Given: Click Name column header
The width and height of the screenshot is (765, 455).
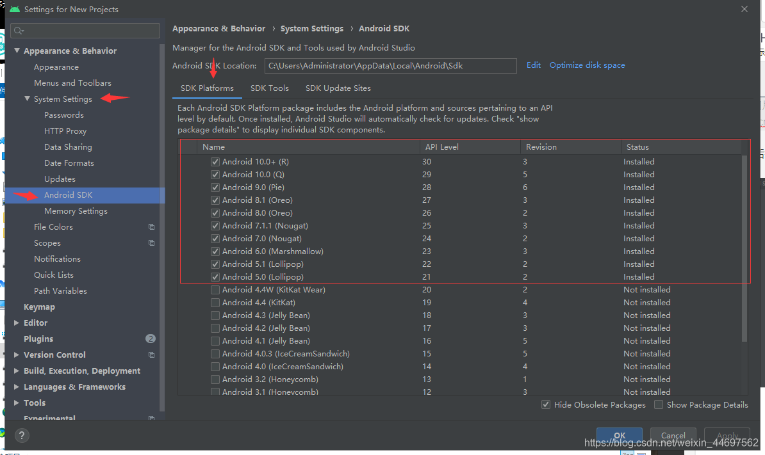Looking at the screenshot, I should (x=308, y=147).
